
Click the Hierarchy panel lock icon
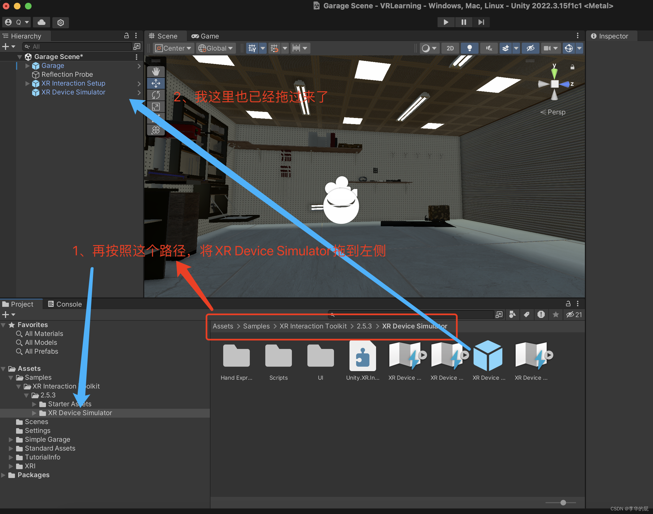(126, 36)
